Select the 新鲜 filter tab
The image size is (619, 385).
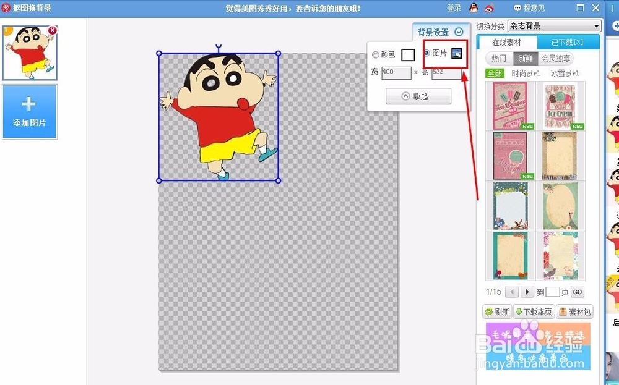[526, 58]
